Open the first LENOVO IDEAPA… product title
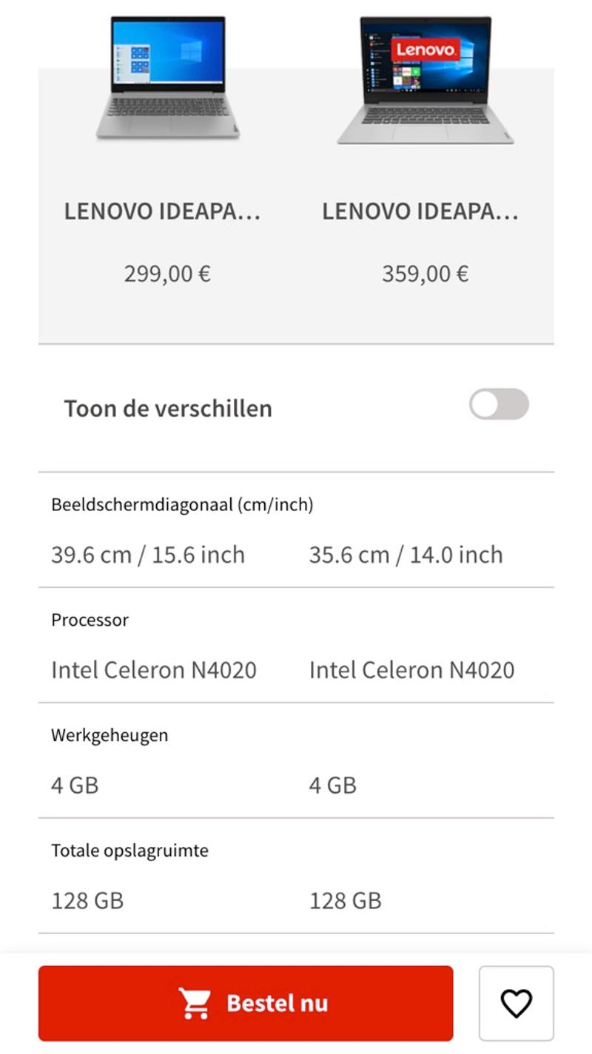Viewport: 592px width, 1054px height. (x=162, y=212)
